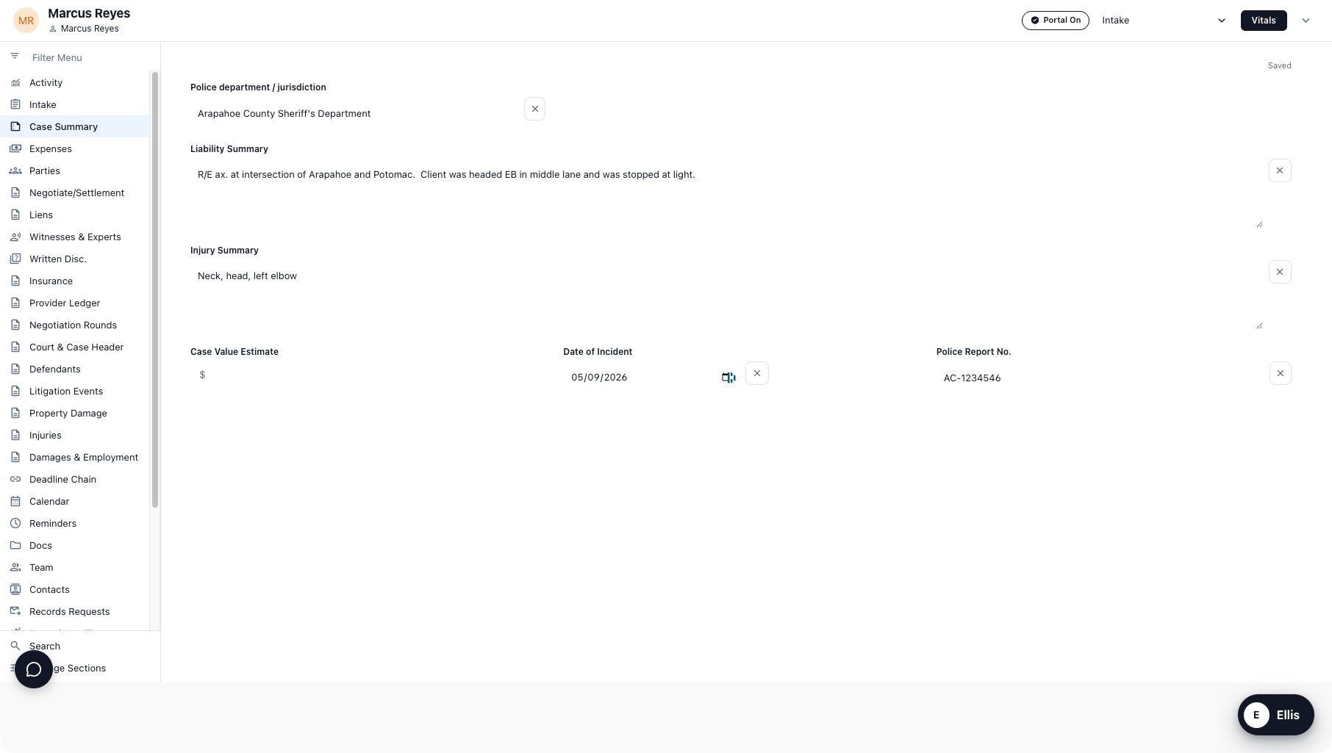
Task: Clear the Police department field
Action: (535, 109)
